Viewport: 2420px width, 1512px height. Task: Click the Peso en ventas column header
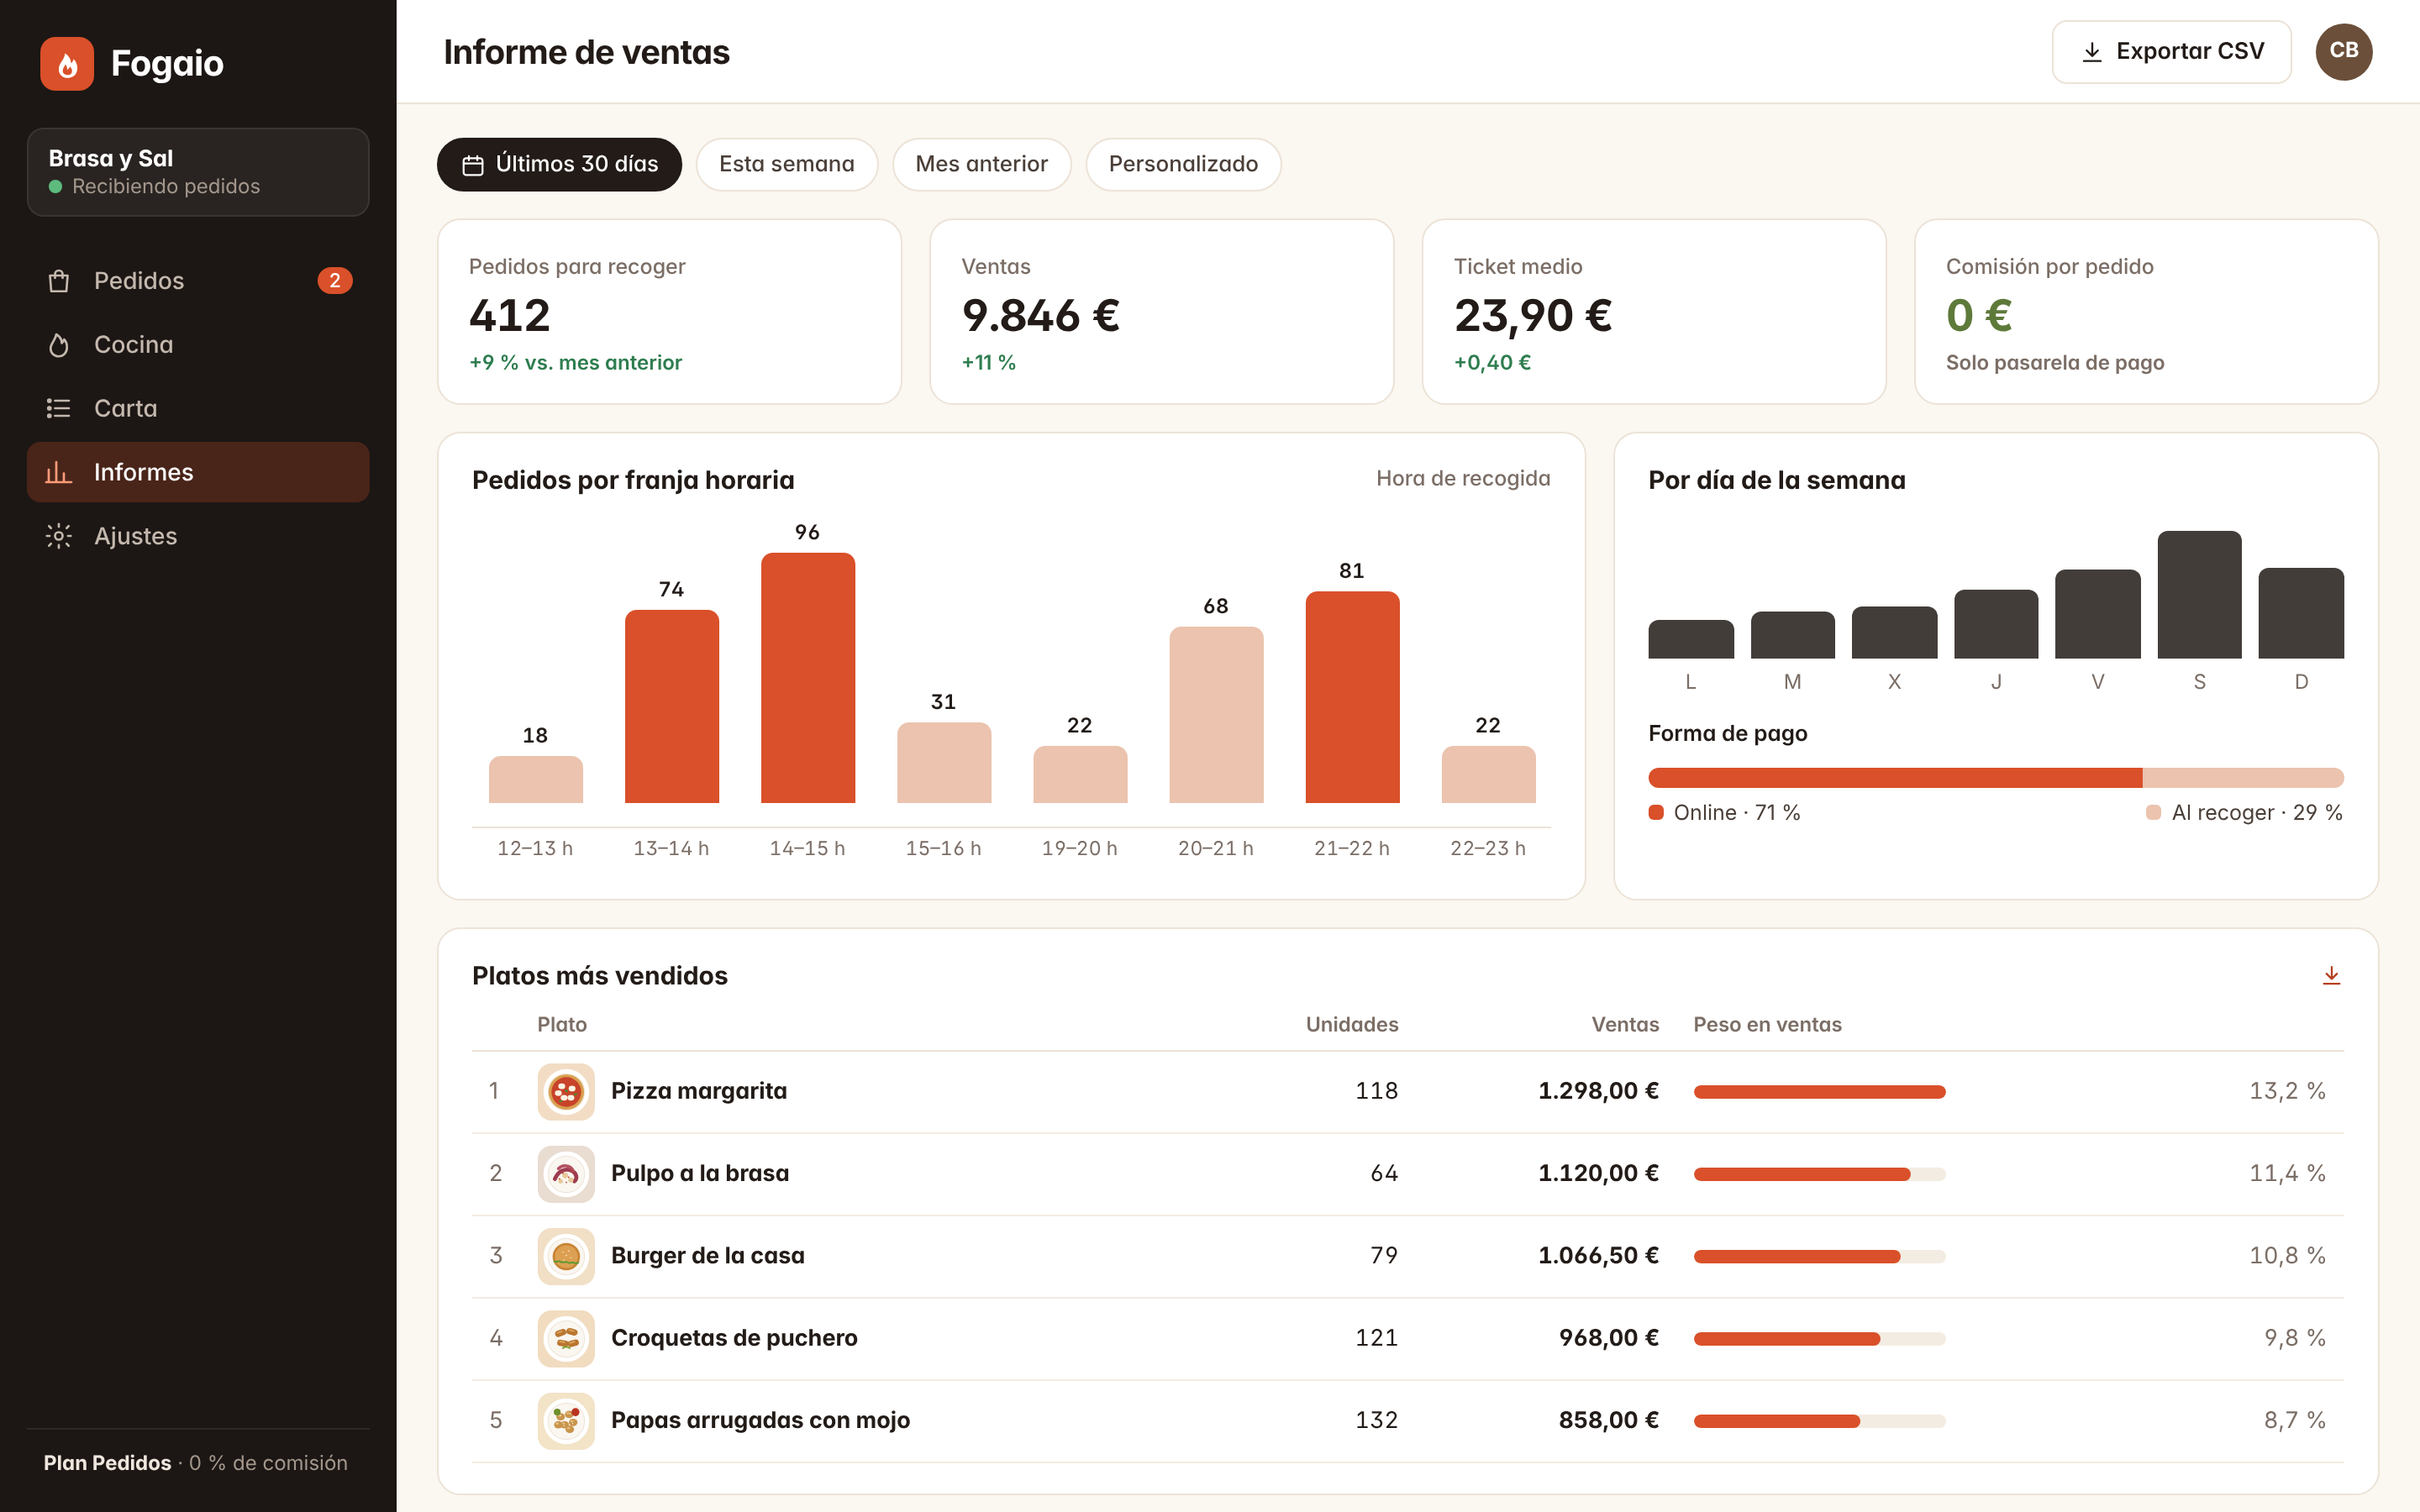(x=1767, y=1024)
